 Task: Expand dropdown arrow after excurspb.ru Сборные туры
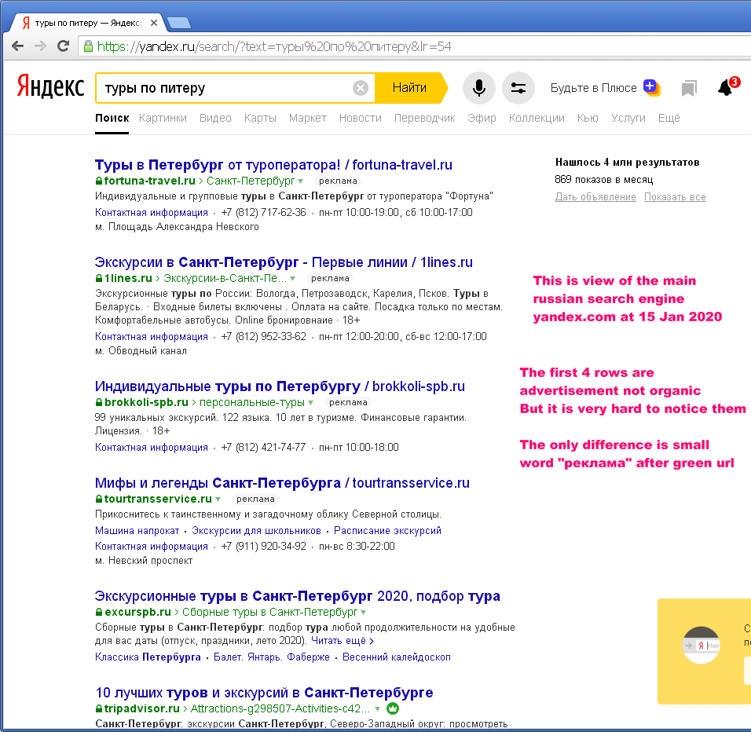coord(363,613)
